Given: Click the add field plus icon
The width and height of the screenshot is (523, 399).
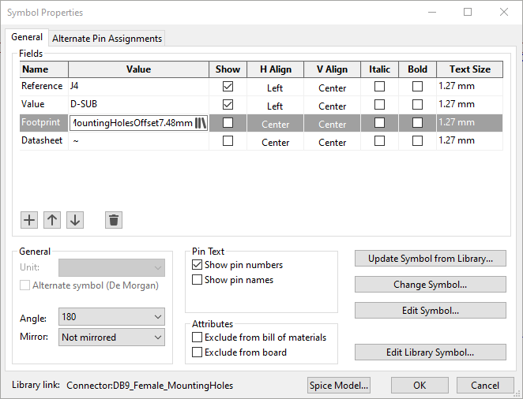Looking at the screenshot, I should coord(29,220).
